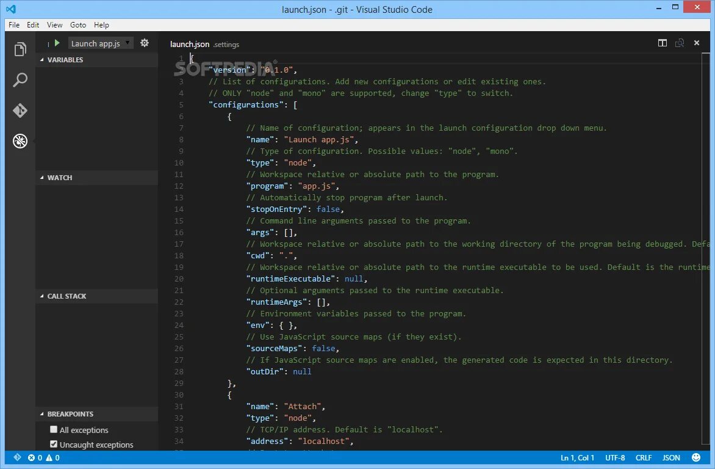Click the "env" key on line 24
715x469 pixels.
258,325
